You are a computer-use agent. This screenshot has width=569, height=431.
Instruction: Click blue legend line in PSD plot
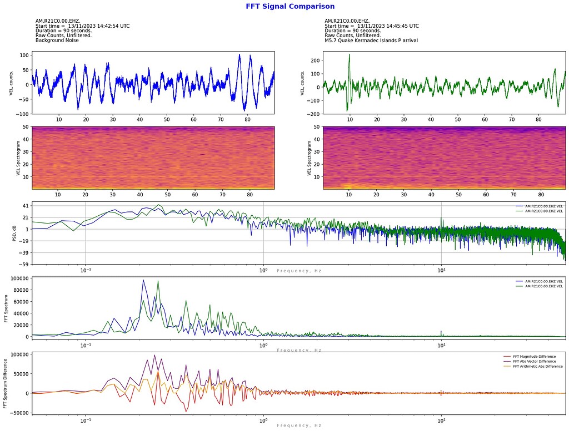(520, 206)
